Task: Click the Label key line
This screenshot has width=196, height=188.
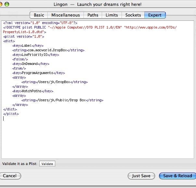Action: tap(28, 46)
